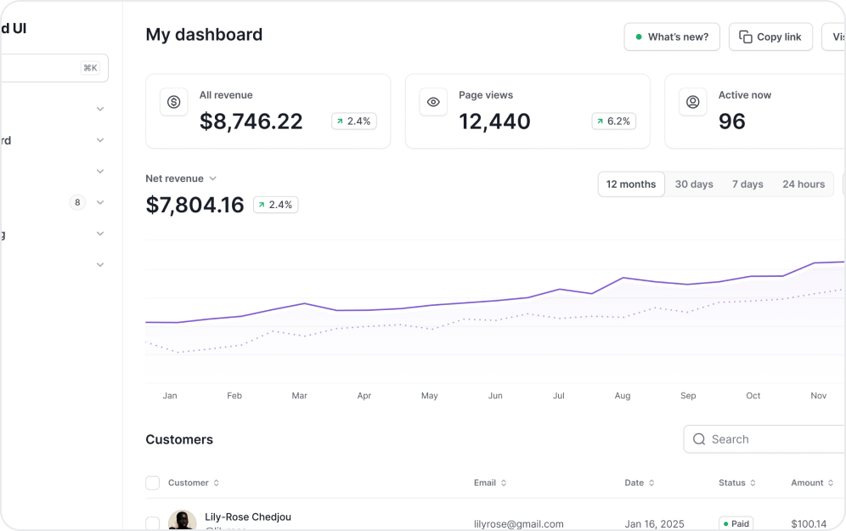Click the May label on chart axis
846x531 pixels.
[430, 396]
